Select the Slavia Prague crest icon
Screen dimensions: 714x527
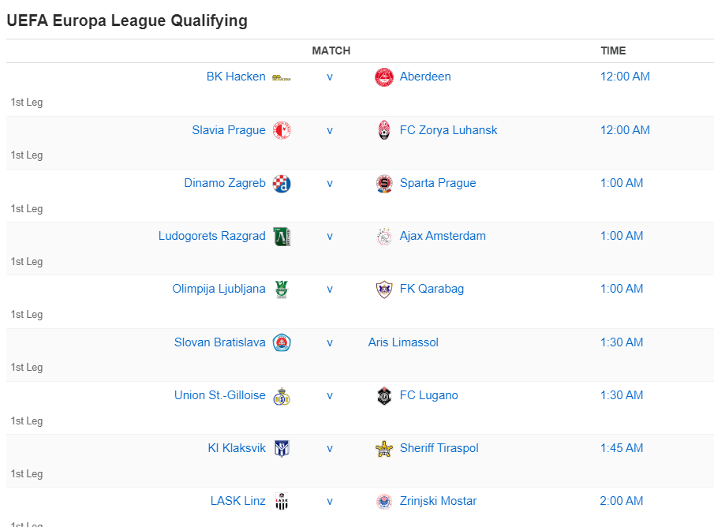coord(282,130)
